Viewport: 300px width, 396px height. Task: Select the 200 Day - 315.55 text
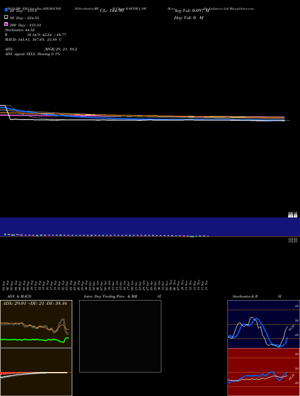click(x=25, y=25)
